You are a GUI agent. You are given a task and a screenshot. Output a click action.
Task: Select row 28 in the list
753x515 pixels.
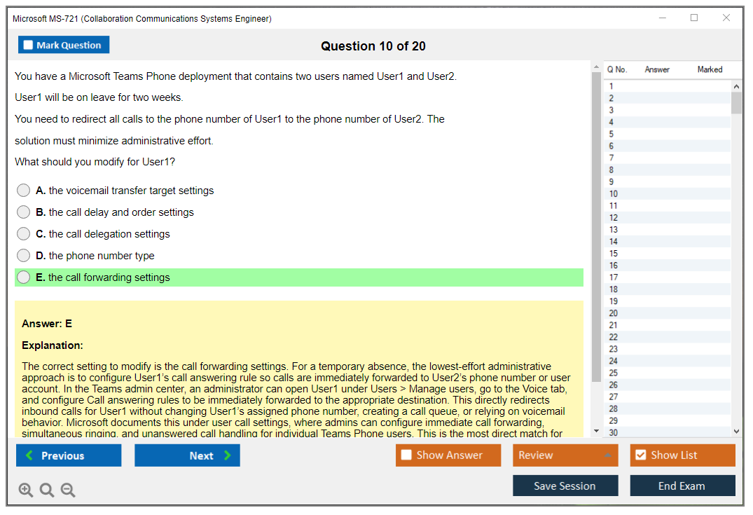click(668, 408)
